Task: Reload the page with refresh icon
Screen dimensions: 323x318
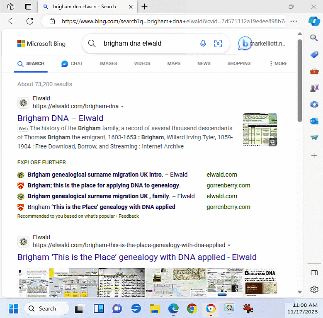Action: (x=30, y=21)
